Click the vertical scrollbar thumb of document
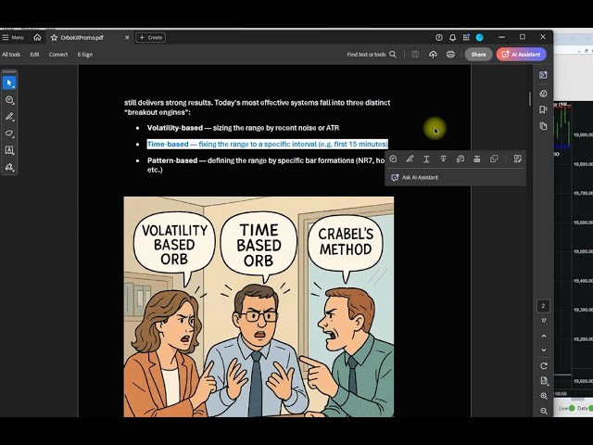The image size is (593, 445). click(x=530, y=99)
